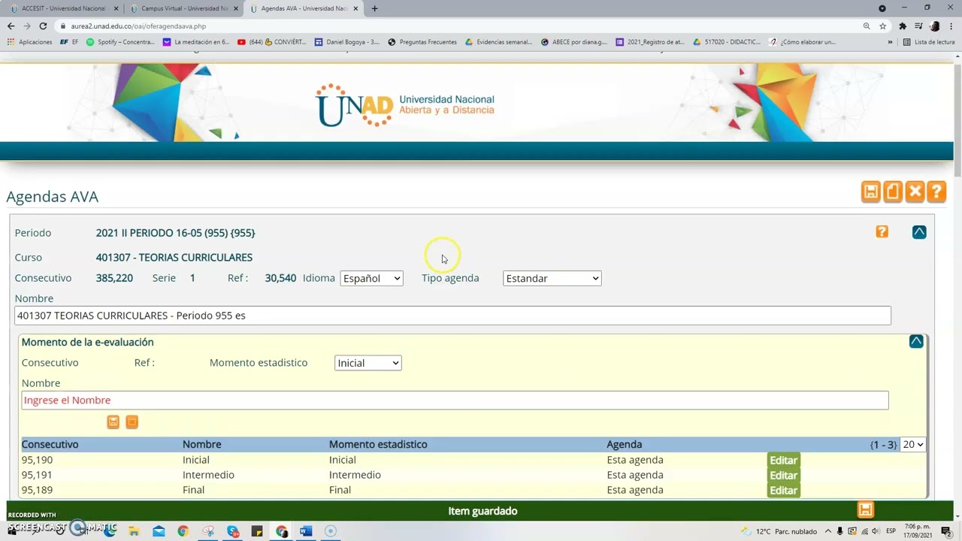Save the momento with the small orange save icon

pyautogui.click(x=113, y=422)
